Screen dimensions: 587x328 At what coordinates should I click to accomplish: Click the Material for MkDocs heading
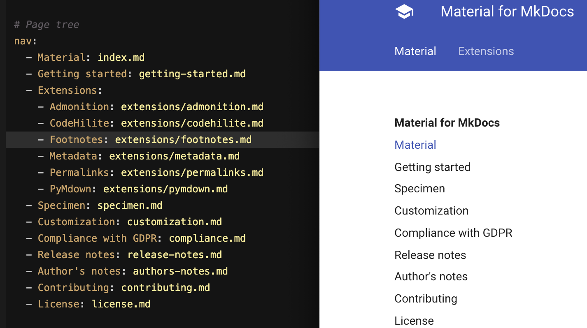447,122
